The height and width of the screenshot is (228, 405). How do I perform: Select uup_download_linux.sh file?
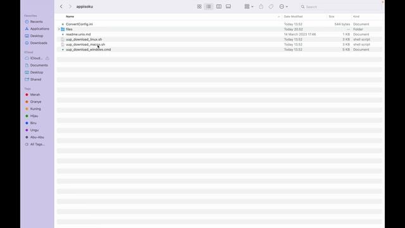[84, 39]
